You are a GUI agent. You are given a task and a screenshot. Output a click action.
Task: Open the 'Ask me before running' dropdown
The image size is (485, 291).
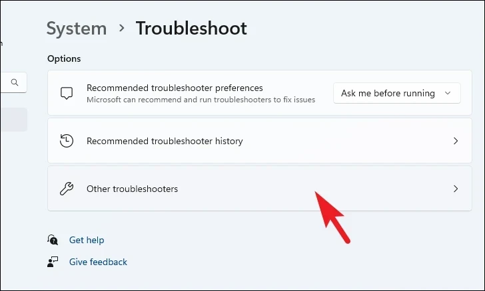[x=397, y=93]
